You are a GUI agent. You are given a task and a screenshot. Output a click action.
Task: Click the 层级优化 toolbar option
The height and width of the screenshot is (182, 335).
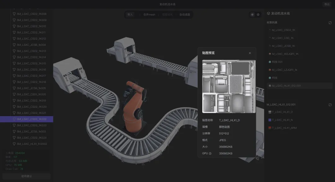tap(167, 15)
